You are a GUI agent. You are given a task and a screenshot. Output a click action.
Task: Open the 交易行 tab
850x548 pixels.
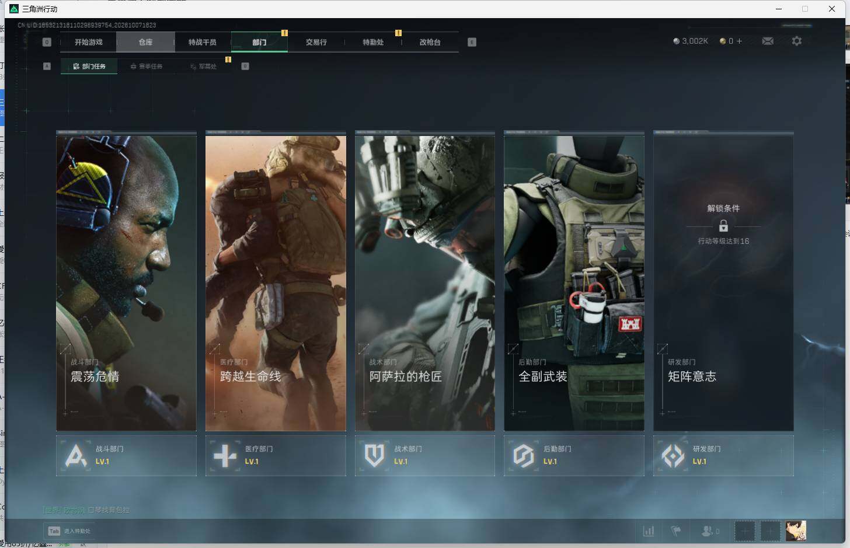(316, 42)
